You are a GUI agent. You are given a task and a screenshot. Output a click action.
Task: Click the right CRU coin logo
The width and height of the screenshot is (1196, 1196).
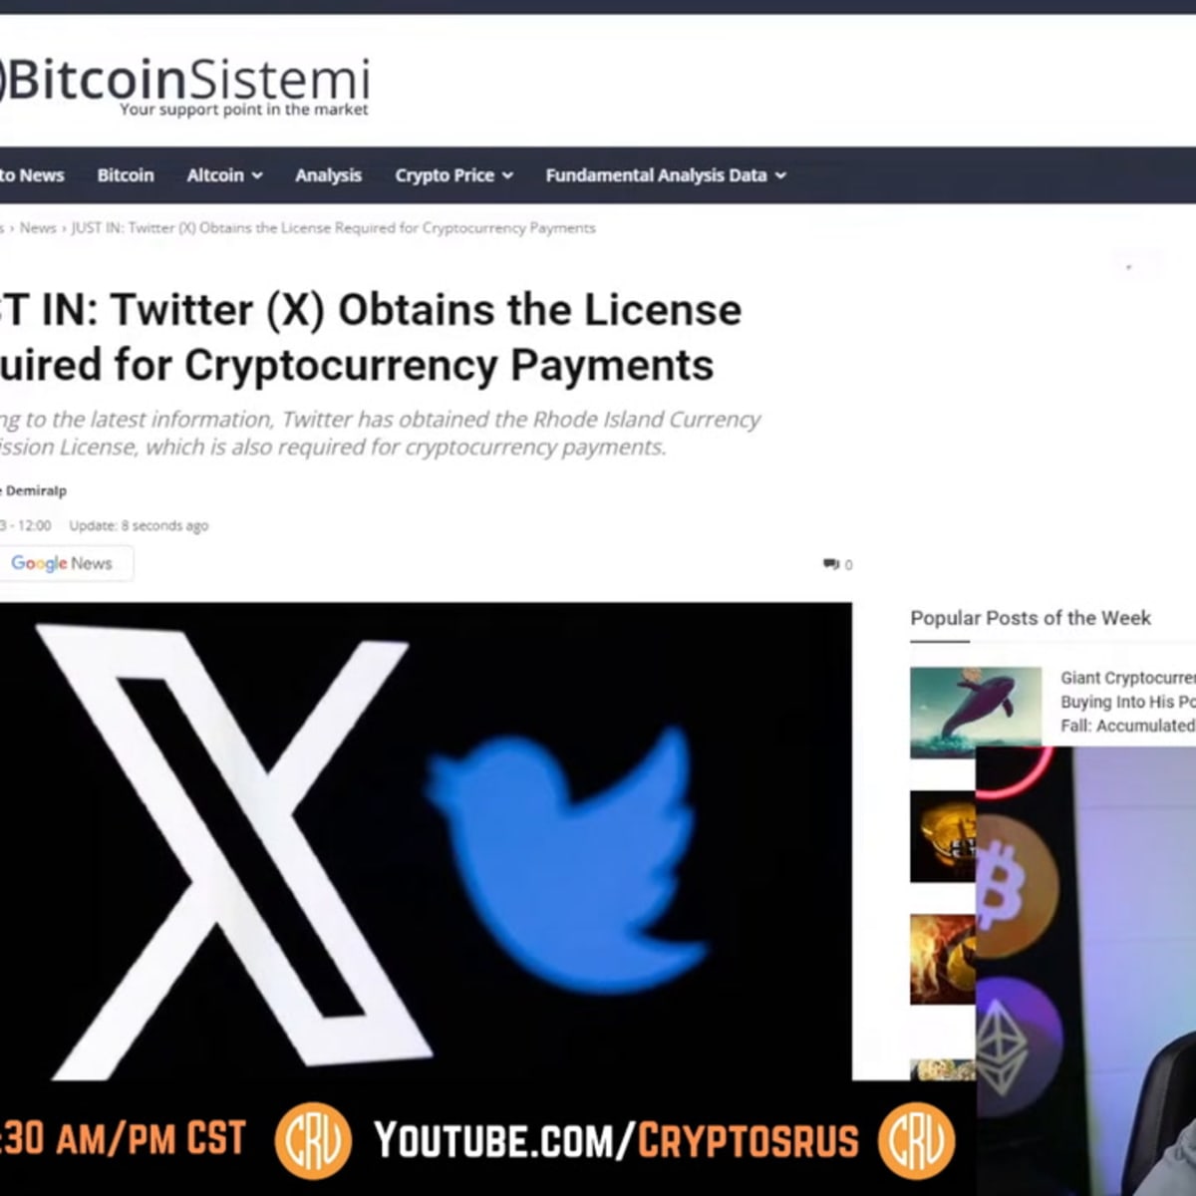916,1141
